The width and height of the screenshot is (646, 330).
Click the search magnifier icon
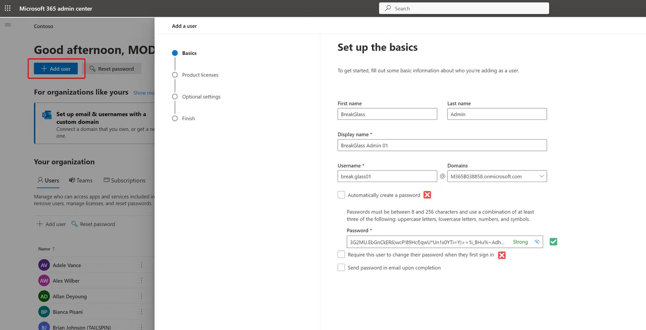pyautogui.click(x=388, y=8)
